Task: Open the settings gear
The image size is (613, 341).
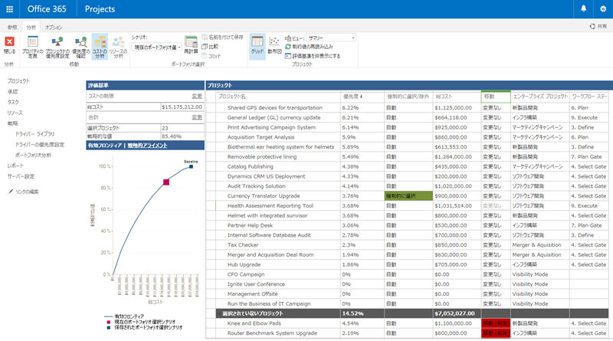Action: coord(603,8)
